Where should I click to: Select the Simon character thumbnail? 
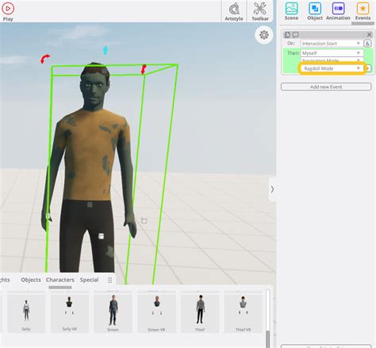(113, 312)
